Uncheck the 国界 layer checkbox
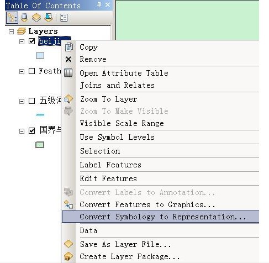 point(31,131)
